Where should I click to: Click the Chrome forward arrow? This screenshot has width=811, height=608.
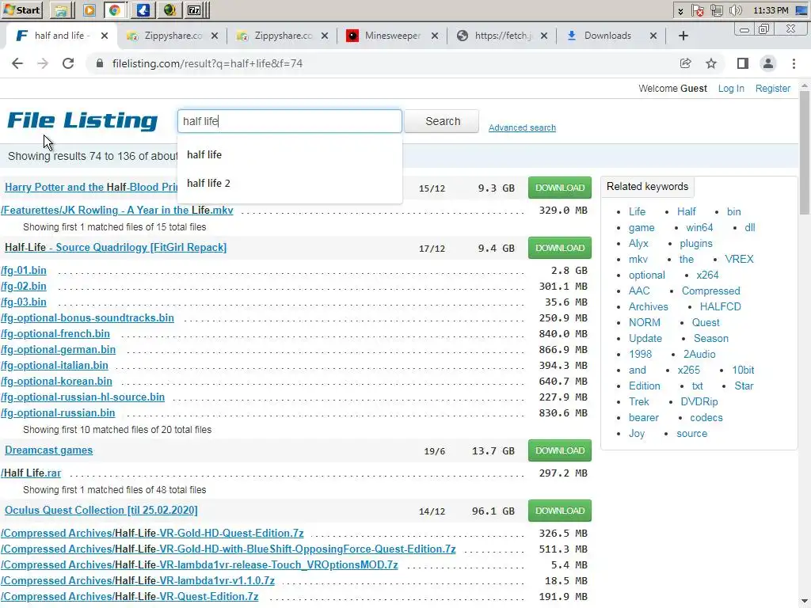[43, 63]
